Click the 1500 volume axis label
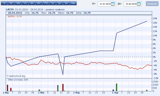The width and height of the screenshot is (160, 96). (155, 82)
